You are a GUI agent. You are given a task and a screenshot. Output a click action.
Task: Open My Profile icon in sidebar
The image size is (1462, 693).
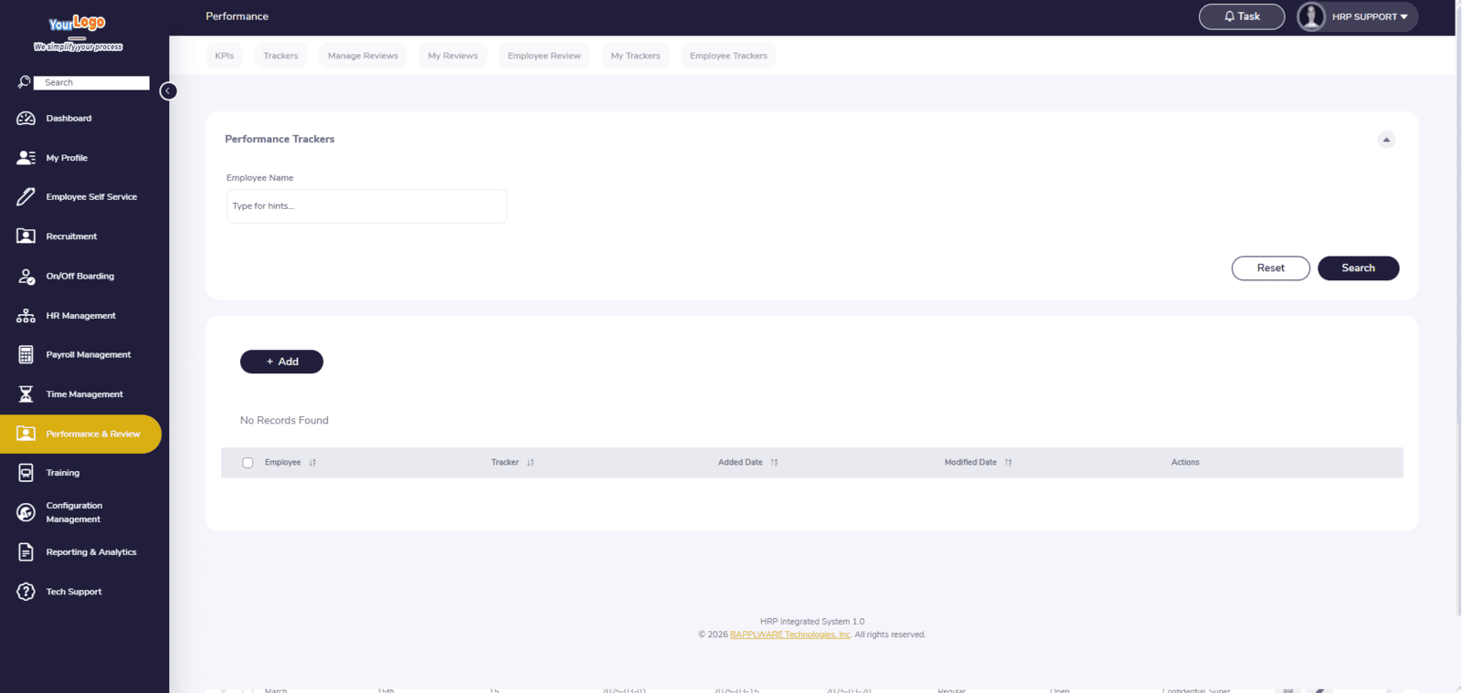[26, 158]
